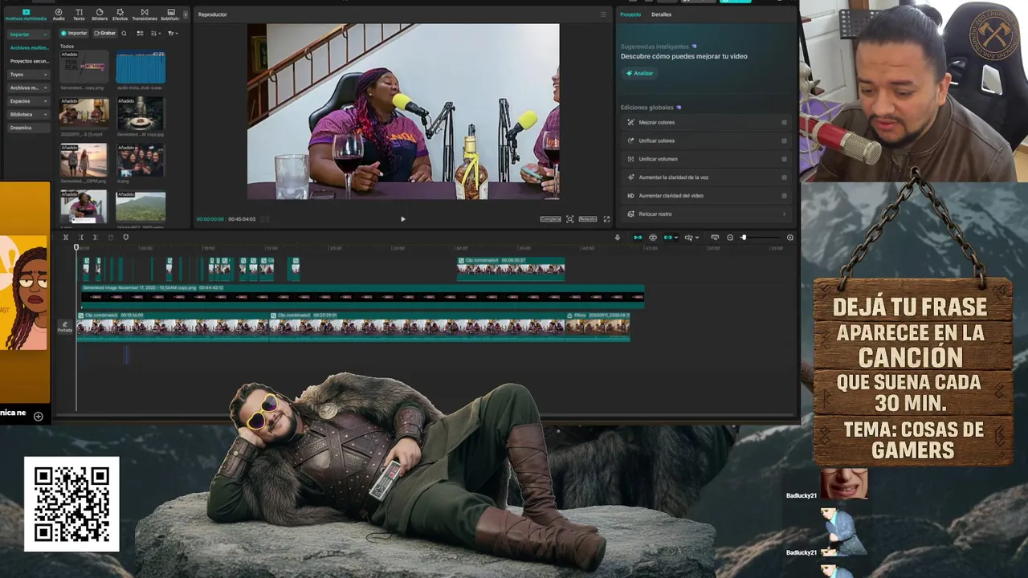1028x578 pixels.
Task: Expand the Biblioteca sidebar section
Action: [28, 115]
